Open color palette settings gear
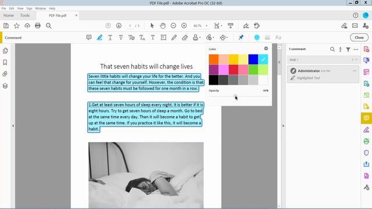The width and height of the screenshot is (372, 209). (266, 48)
